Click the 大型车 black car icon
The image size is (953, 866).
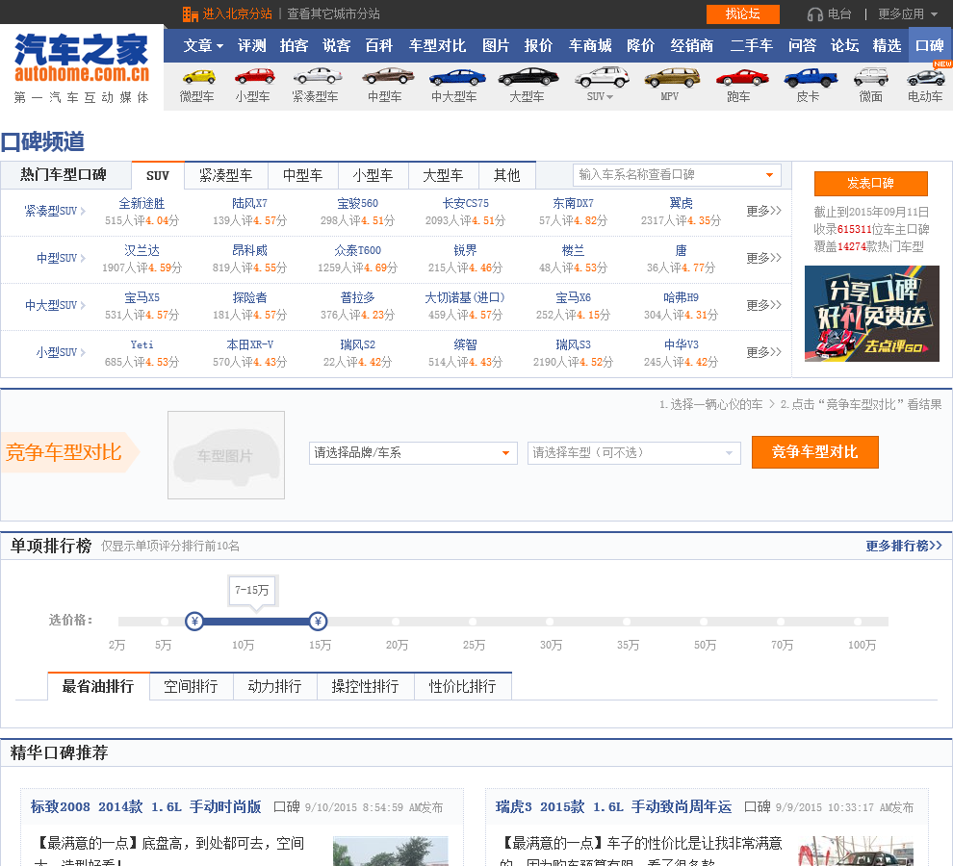[528, 77]
